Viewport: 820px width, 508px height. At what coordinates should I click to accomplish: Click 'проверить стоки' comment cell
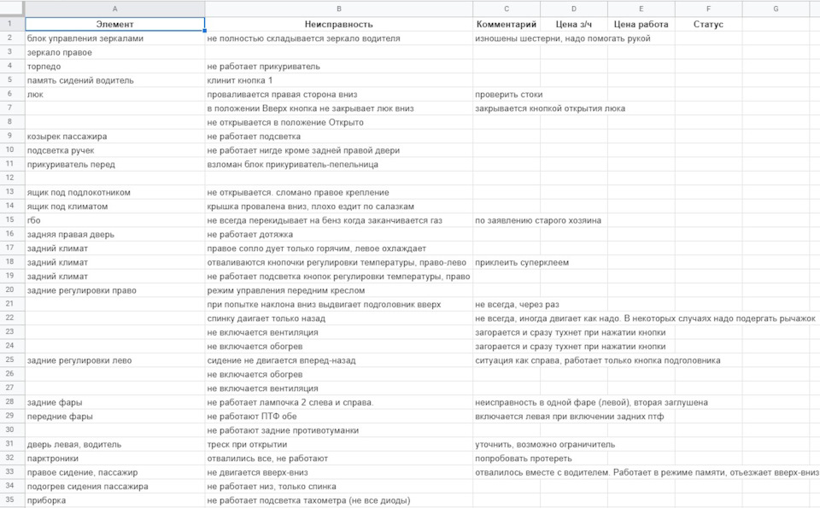pos(509,95)
